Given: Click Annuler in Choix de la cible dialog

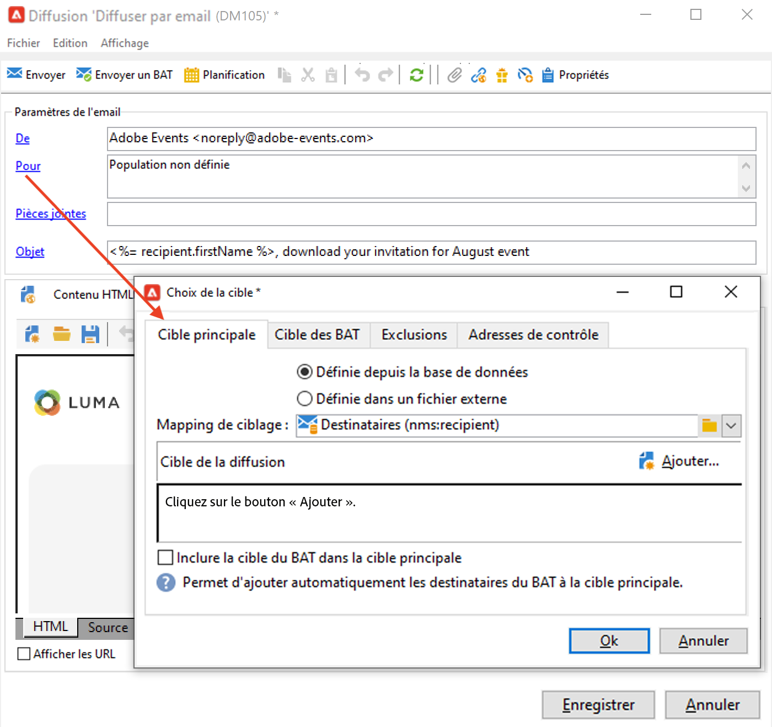Looking at the screenshot, I should 704,641.
